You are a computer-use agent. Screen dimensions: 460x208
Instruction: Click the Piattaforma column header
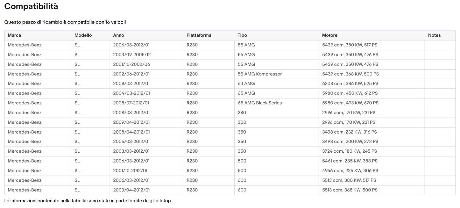click(199, 35)
